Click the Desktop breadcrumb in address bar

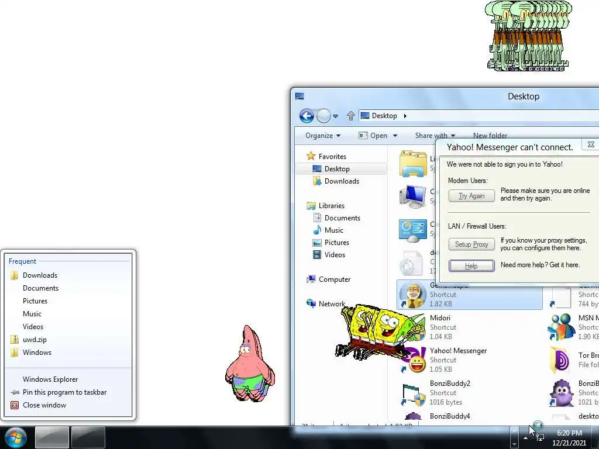384,116
